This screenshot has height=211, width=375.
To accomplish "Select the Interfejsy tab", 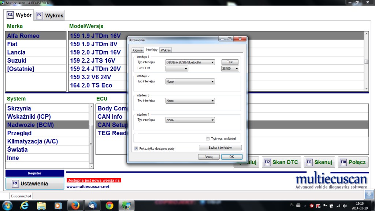I will pyautogui.click(x=152, y=50).
